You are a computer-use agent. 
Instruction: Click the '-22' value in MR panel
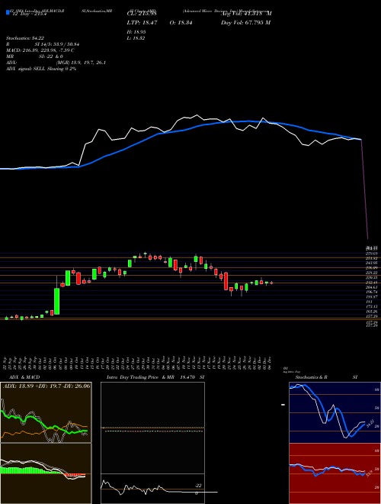198,486
